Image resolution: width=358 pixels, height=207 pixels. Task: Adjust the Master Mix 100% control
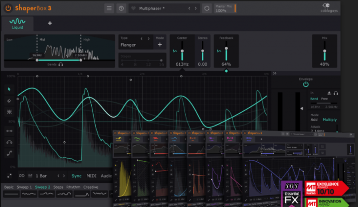[225, 8]
